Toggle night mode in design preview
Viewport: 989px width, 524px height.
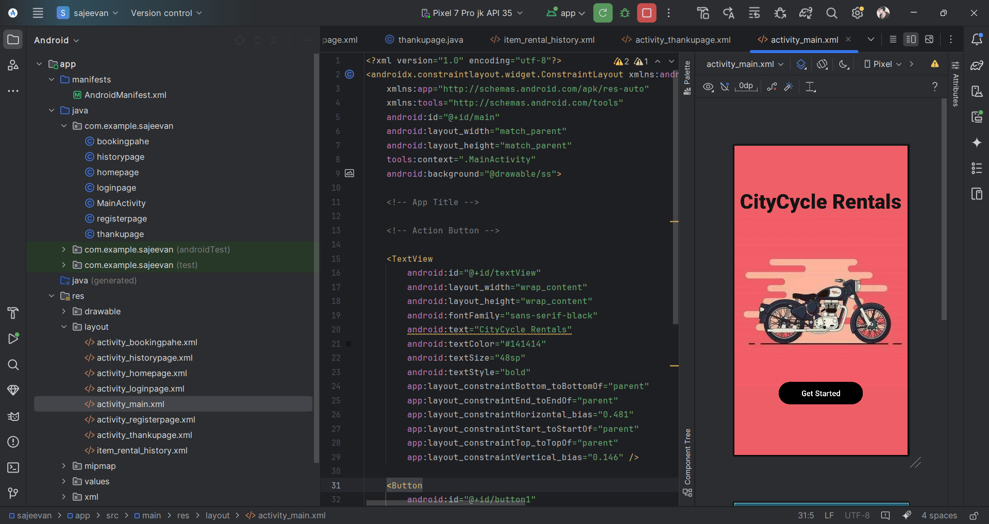click(844, 64)
